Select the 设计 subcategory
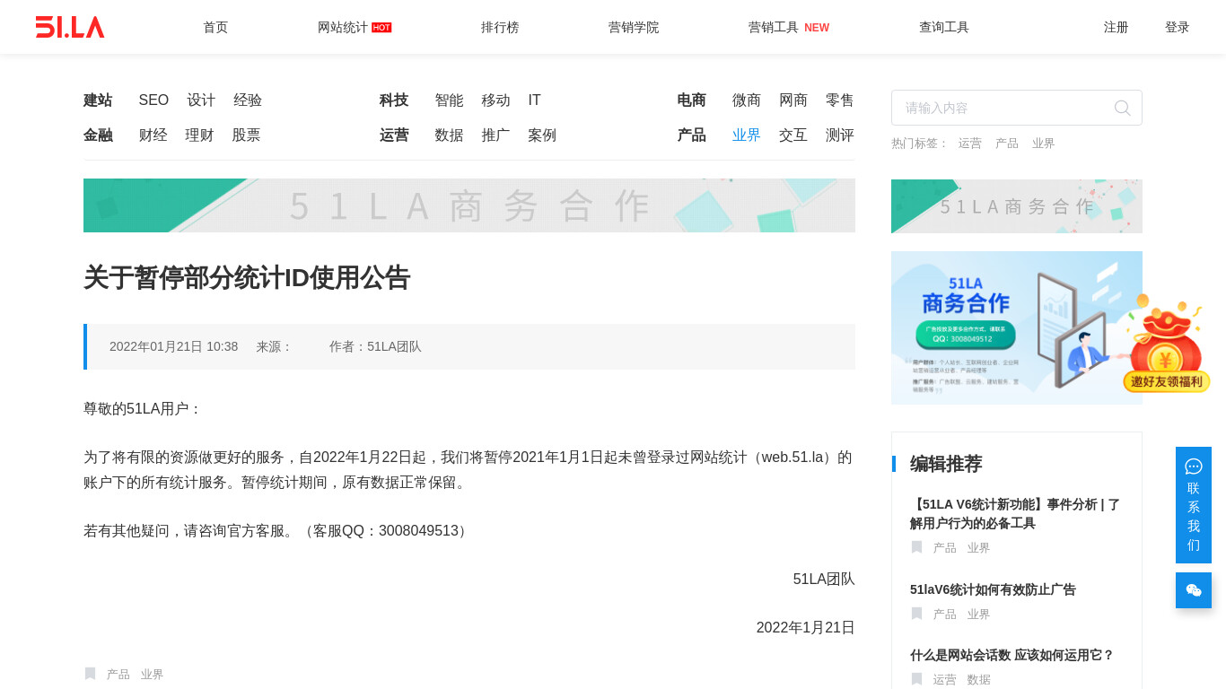This screenshot has height=689, width=1226. click(x=201, y=100)
